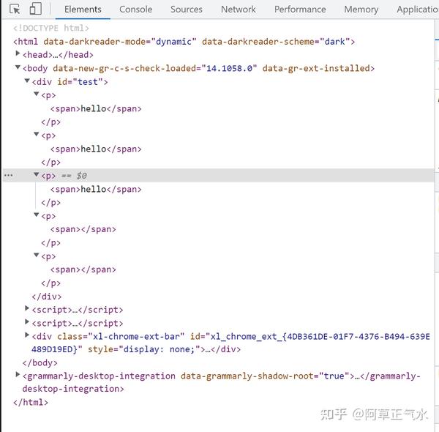Select the closing /html tag row

click(x=31, y=402)
